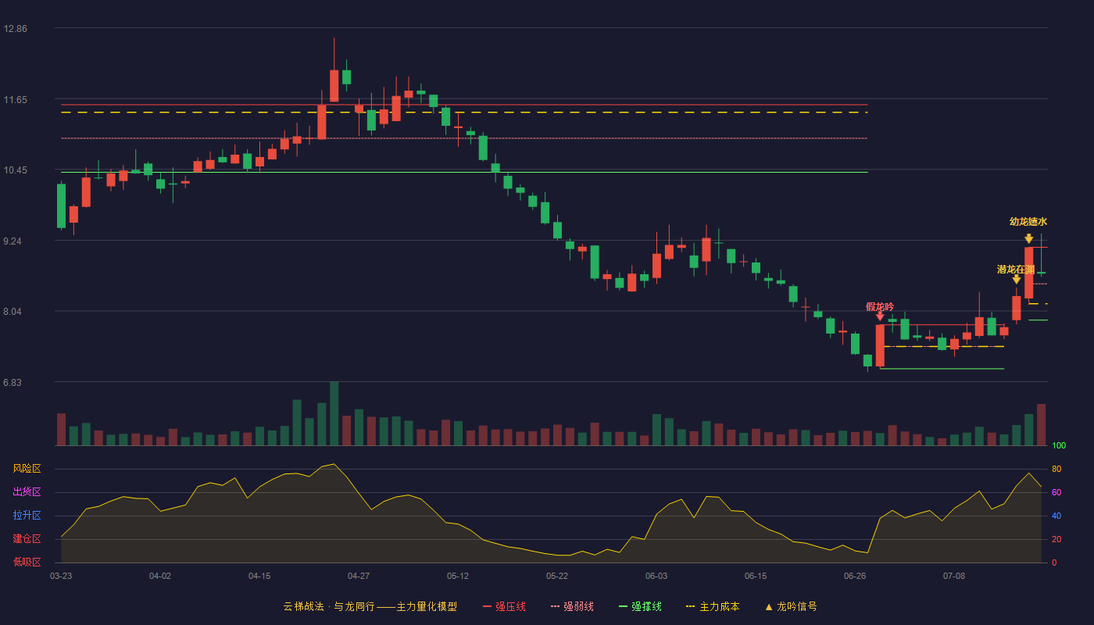Click the red arrow under 假龙吟 signal
Viewport: 1094px width, 625px height.
pyautogui.click(x=880, y=316)
